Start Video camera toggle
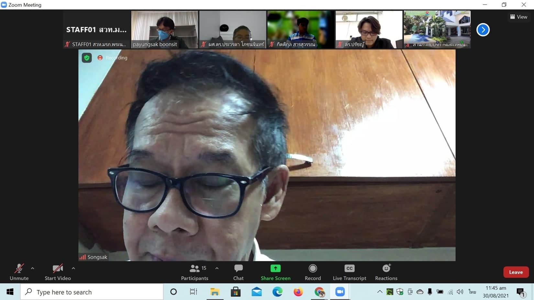The width and height of the screenshot is (534, 300). pos(58,272)
